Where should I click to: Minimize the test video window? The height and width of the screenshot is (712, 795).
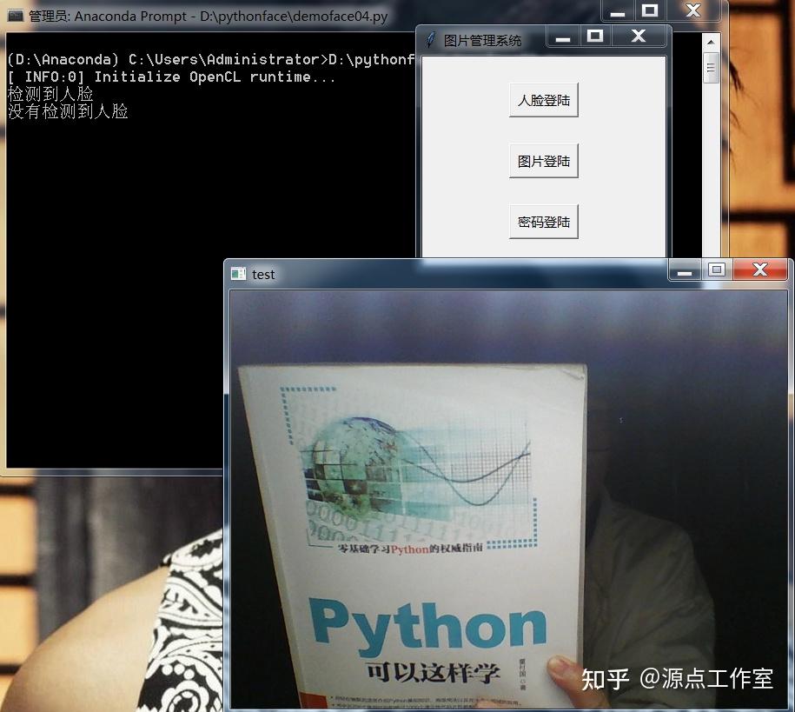(684, 270)
